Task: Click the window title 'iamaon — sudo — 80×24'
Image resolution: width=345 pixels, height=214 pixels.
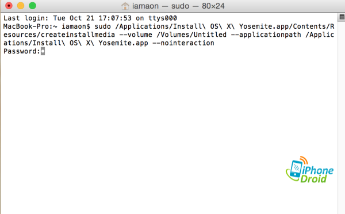Action: 178,6
